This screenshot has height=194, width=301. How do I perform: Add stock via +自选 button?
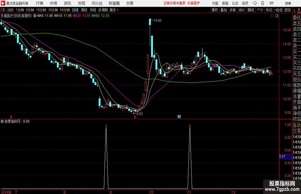click(278, 10)
